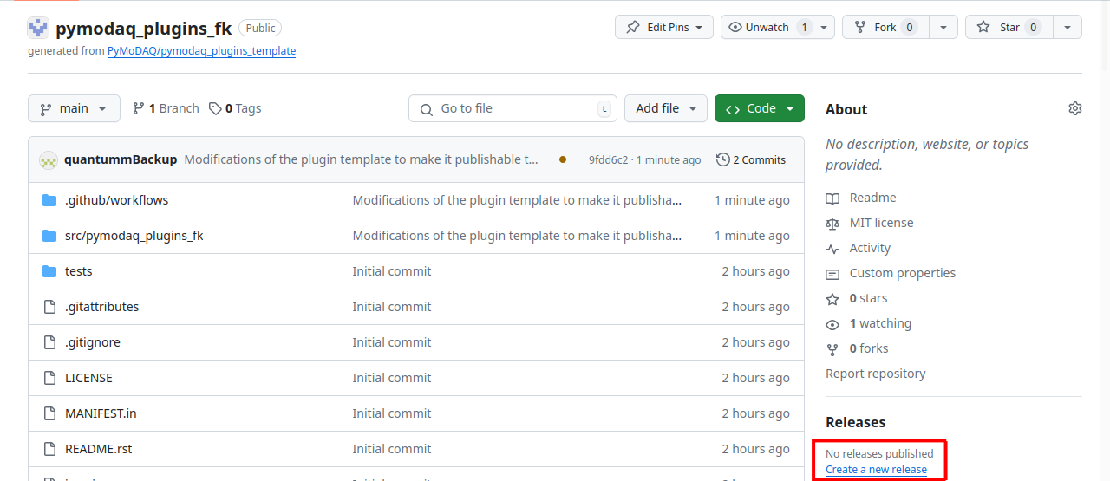This screenshot has height=481, width=1110.
Task: Click the src/pymodaq_plugins_fk folder icon
Action: coord(49,236)
